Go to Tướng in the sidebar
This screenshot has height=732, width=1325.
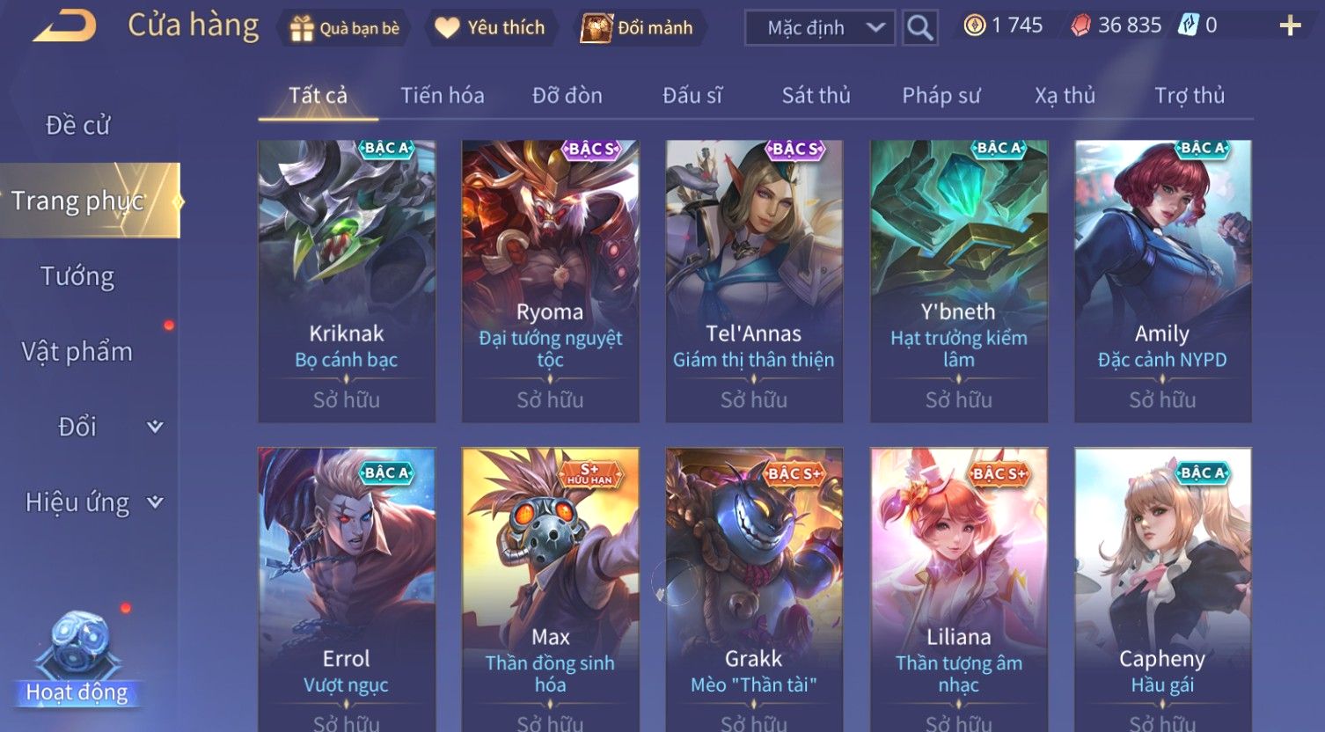(77, 276)
